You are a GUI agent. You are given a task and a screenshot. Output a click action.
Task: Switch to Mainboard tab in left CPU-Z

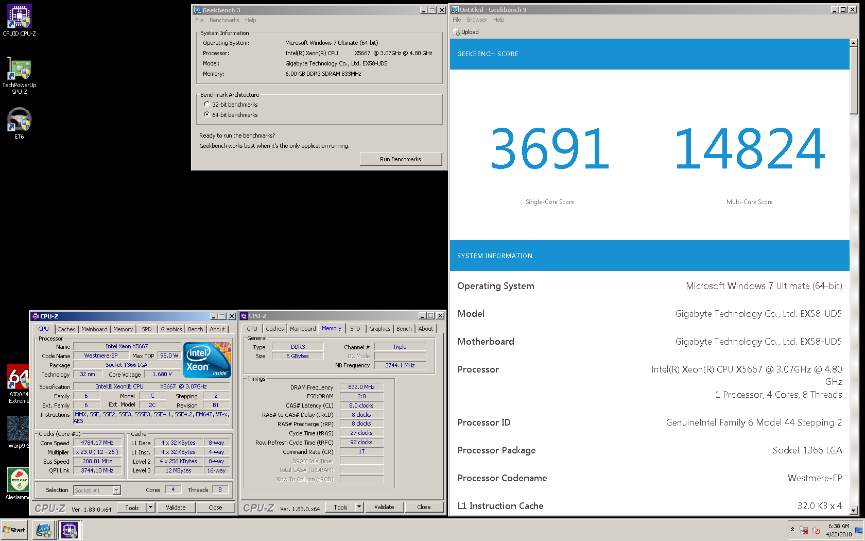point(94,329)
